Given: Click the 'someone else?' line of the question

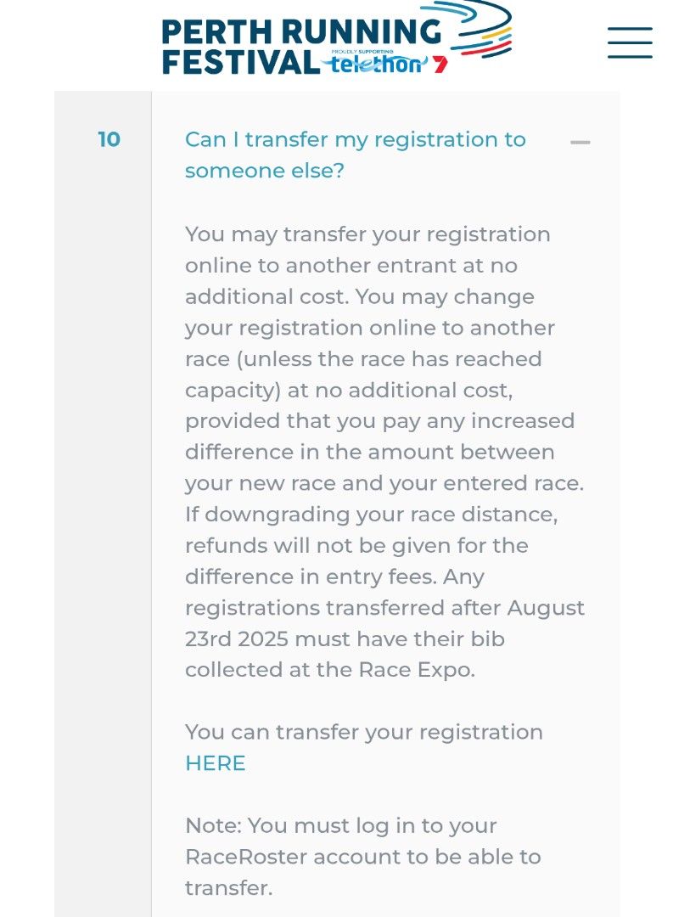Looking at the screenshot, I should tap(265, 171).
